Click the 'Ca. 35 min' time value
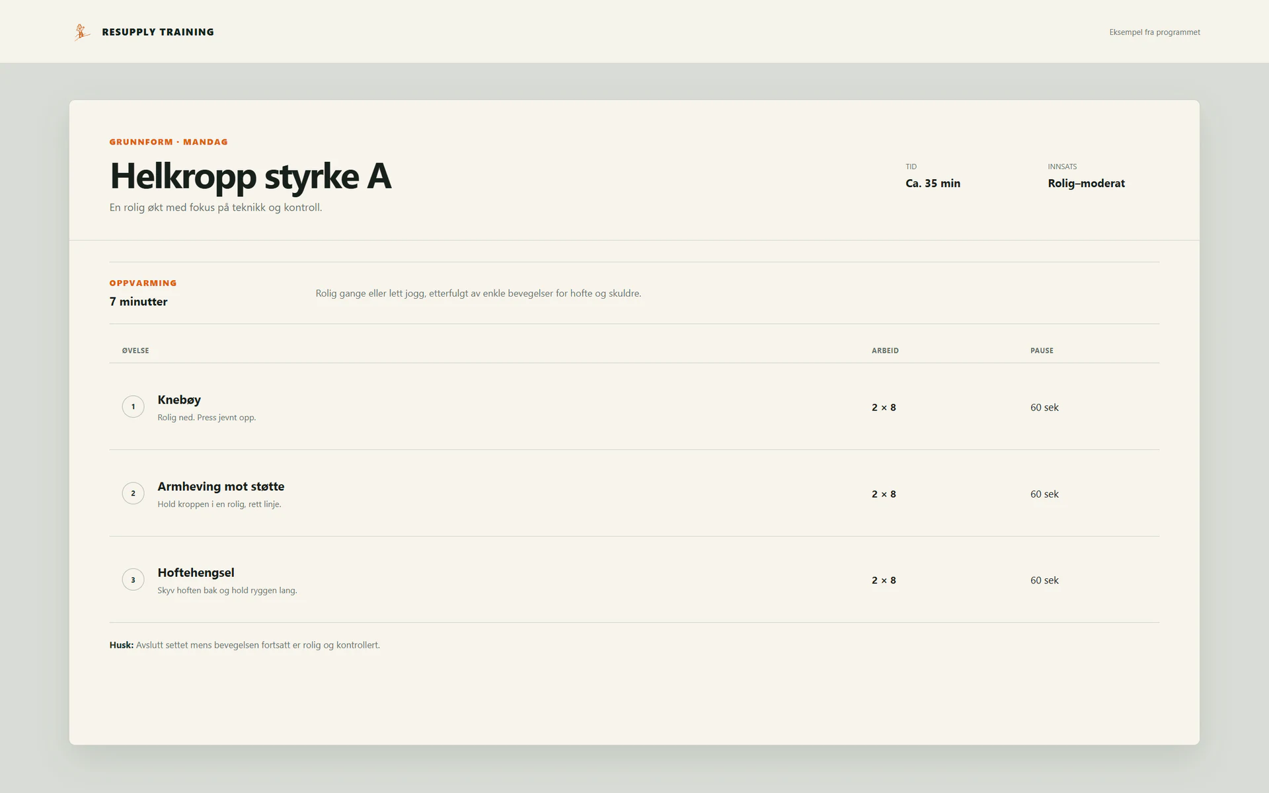The width and height of the screenshot is (1269, 793). pyautogui.click(x=933, y=184)
